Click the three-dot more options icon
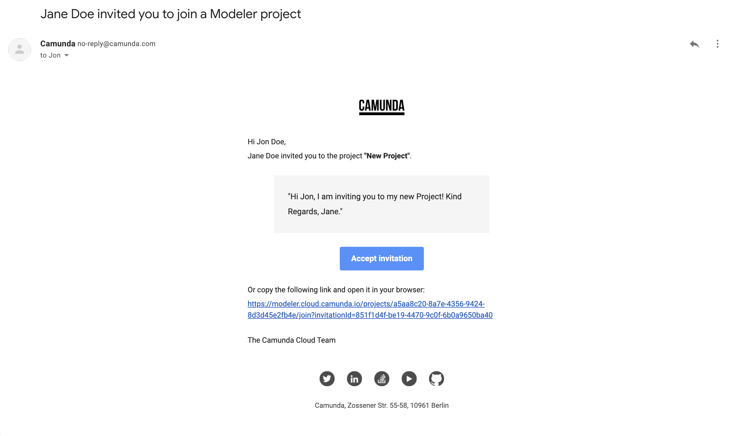Screen dimensions: 736x436 pyautogui.click(x=718, y=43)
